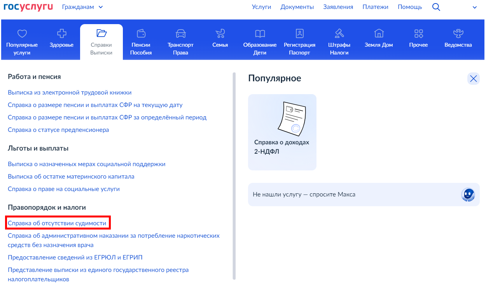Click the Не нашли услугу — спросите Макса bar

(364, 194)
